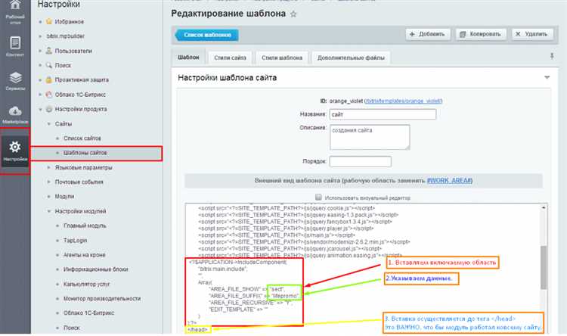This screenshot has height=336, width=567.
Task: Click the Добавить button
Action: (x=428, y=34)
